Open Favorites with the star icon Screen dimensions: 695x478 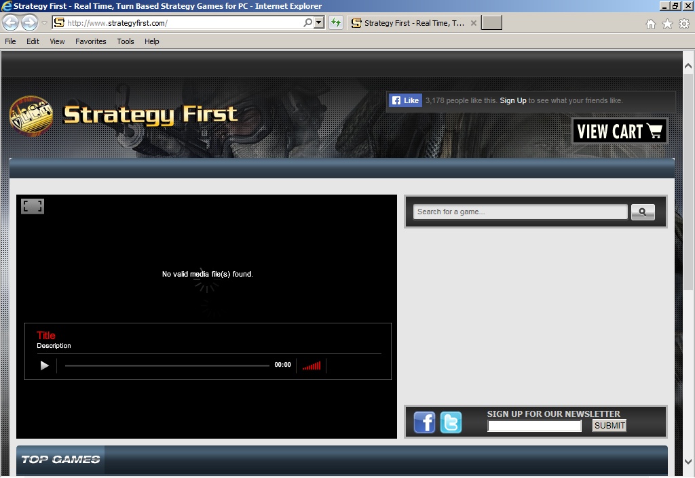tap(668, 24)
